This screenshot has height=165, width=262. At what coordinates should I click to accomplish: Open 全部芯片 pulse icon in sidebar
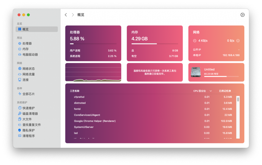pyautogui.click(x=19, y=94)
